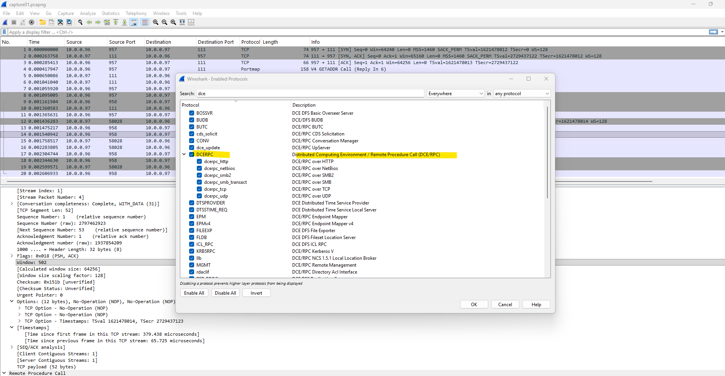Uncheck the BUDB protocol checkbox
Screen dimensions: 725x376
191,120
